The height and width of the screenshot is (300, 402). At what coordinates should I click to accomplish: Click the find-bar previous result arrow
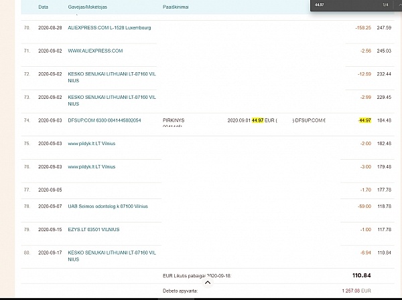[398, 5]
